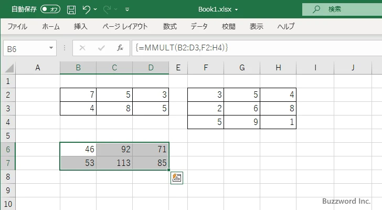Select row 6 header

pyautogui.click(x=8, y=149)
